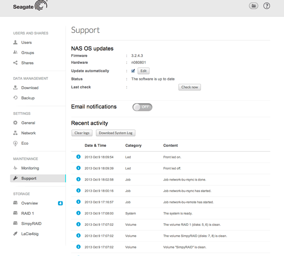Uncheck the Update automatically checkbox
The width and height of the screenshot is (284, 256).
[133, 71]
